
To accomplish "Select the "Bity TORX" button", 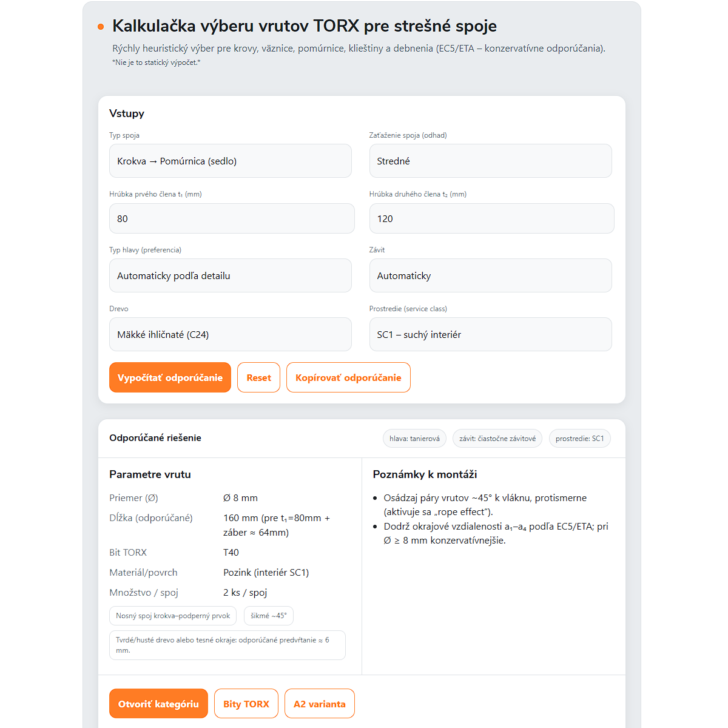I will click(x=246, y=703).
